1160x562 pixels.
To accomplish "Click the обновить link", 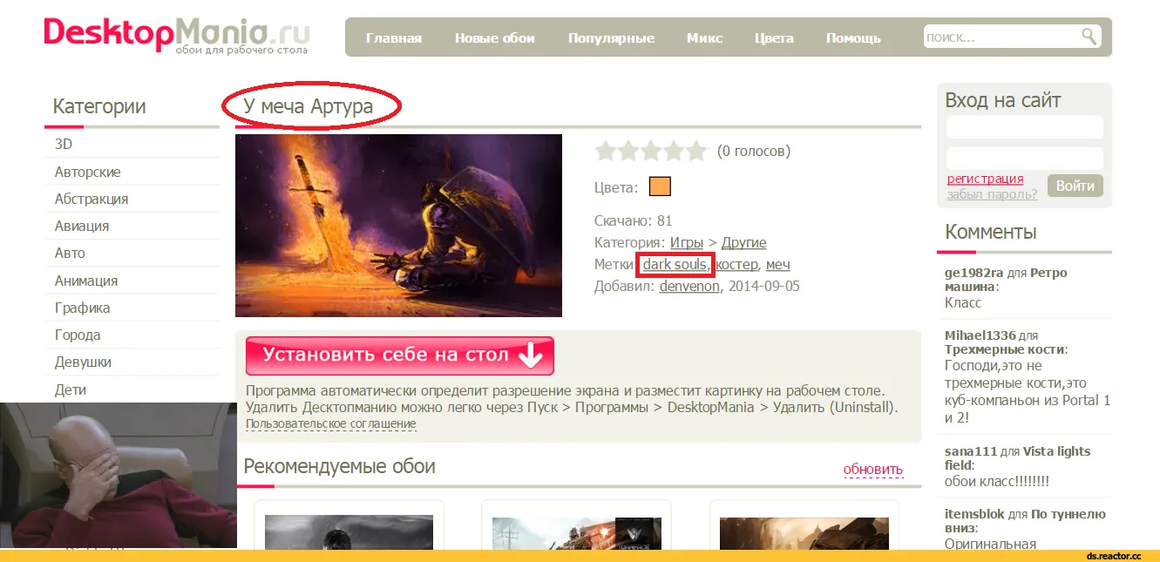I will click(x=873, y=470).
